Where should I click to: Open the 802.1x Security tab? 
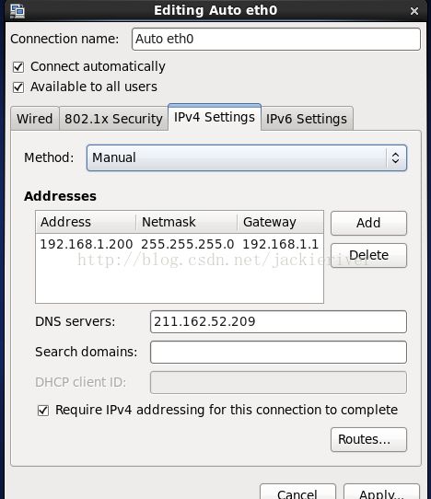click(x=113, y=119)
